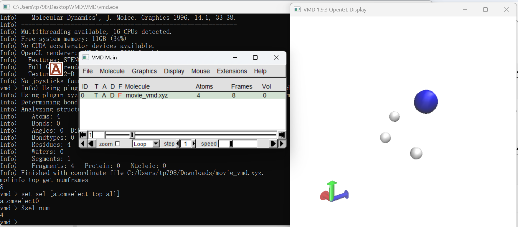Increase the animation step value
Viewport: 518px width, 227px height.
pyautogui.click(x=194, y=144)
